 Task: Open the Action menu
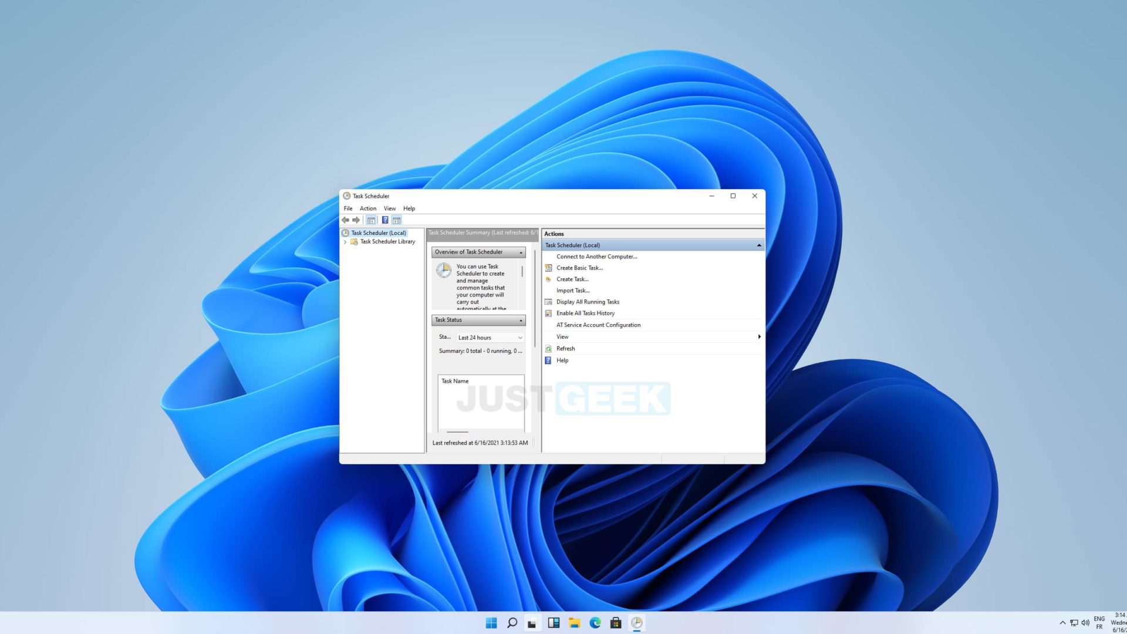(368, 208)
